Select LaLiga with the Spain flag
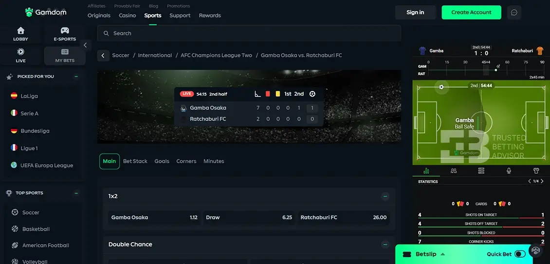 pos(24,96)
